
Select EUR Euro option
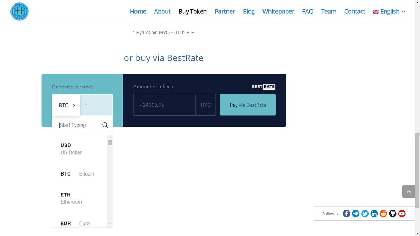click(x=80, y=223)
